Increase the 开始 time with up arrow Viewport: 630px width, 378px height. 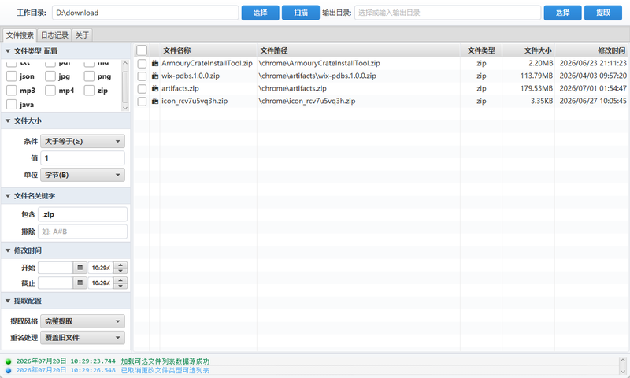click(120, 265)
